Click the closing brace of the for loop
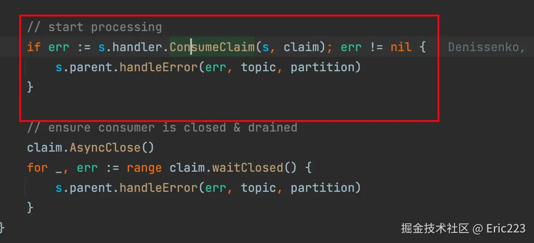534x243 pixels. [30, 208]
